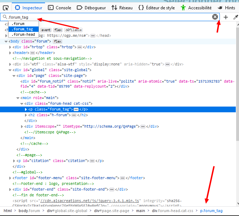Expand the div#hrtop node
239x216 pixels.
[10, 47]
